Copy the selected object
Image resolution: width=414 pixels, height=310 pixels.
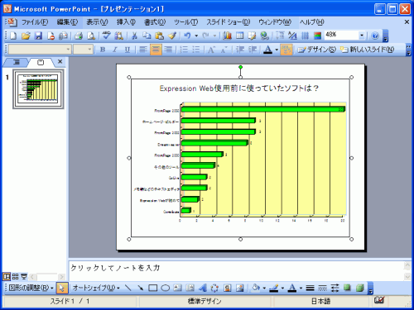[x=147, y=36]
